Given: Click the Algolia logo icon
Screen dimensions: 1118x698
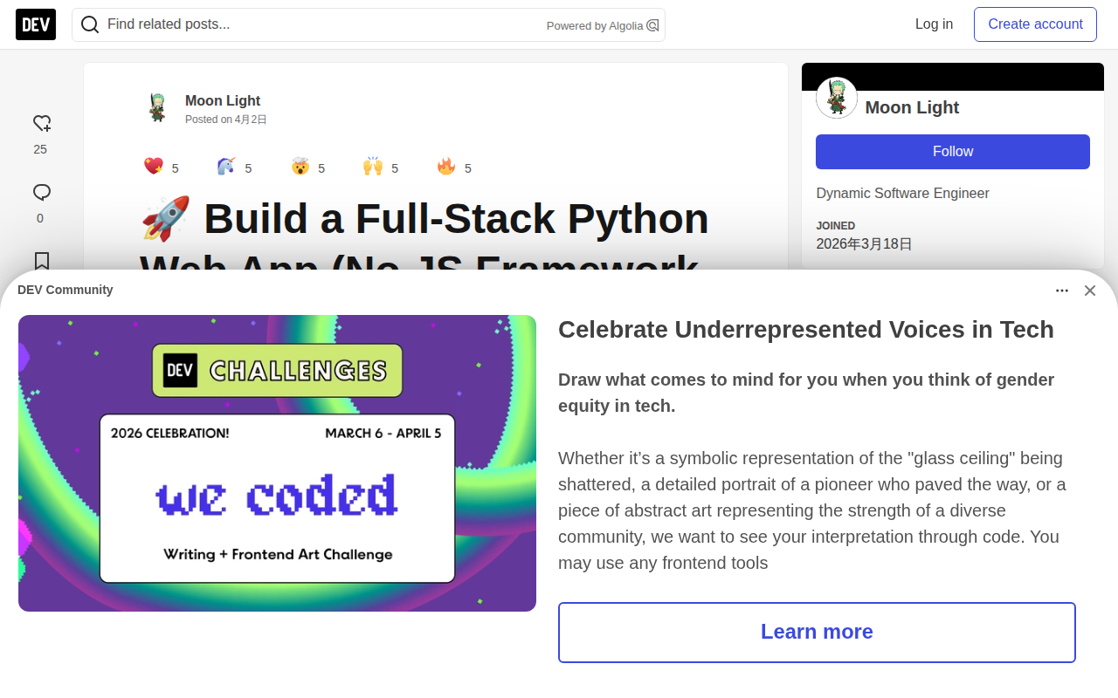Looking at the screenshot, I should [x=652, y=25].
